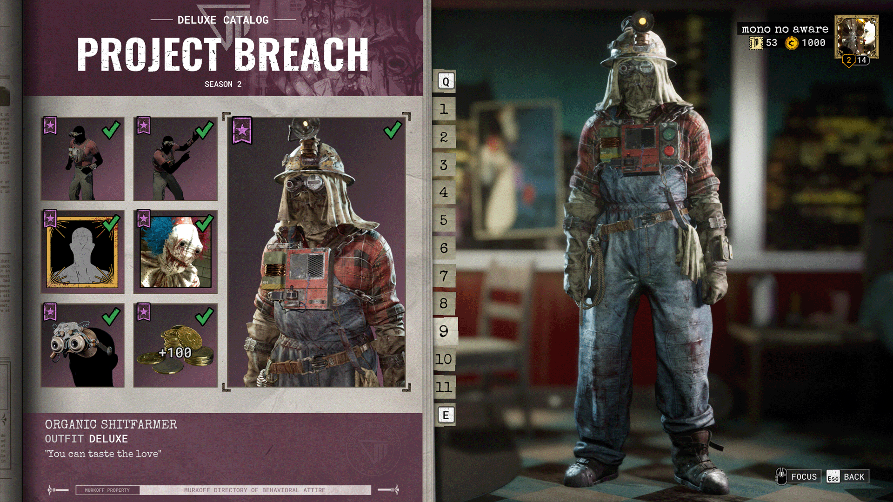Open the player profile avatar

tap(856, 37)
